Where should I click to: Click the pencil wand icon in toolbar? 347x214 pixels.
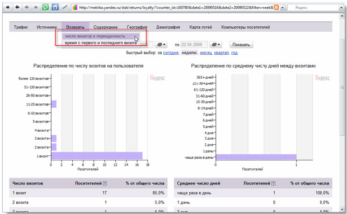[65, 7]
